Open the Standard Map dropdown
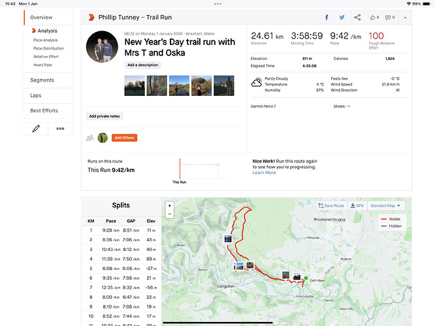Viewport: 435px width, 326px height. coord(385,205)
